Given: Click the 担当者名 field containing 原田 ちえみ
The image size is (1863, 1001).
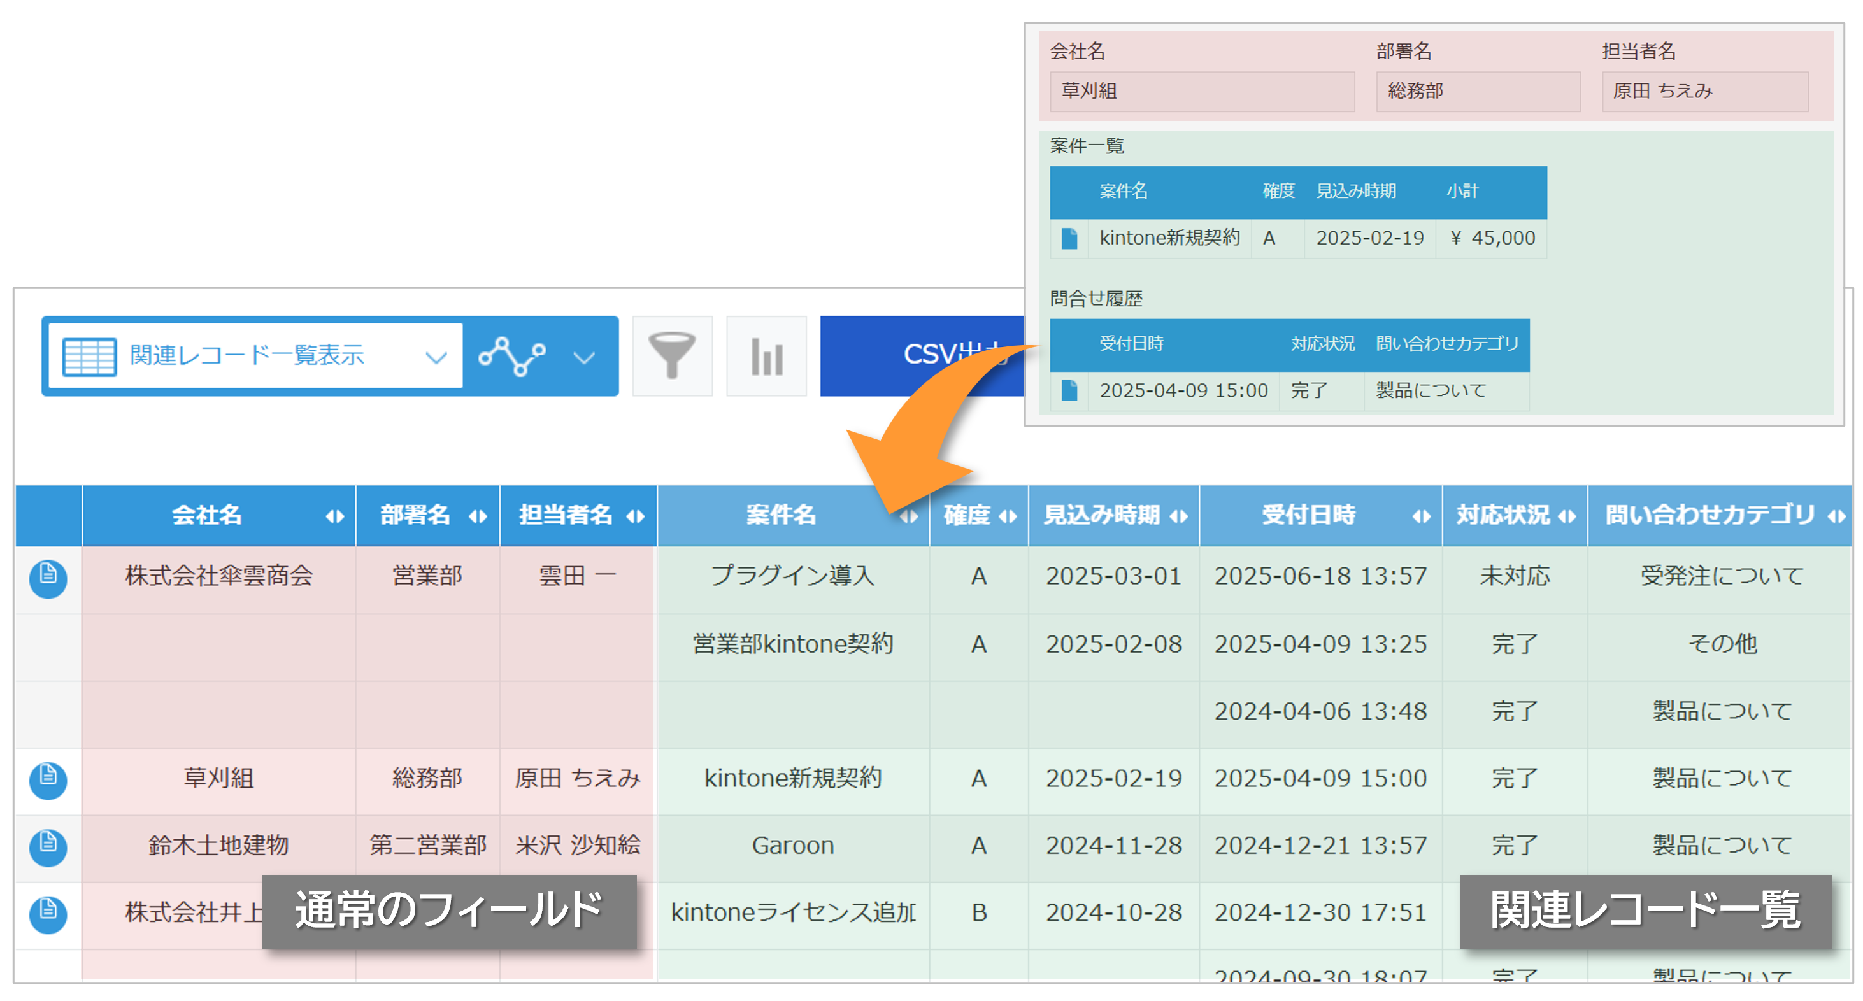Looking at the screenshot, I should point(1704,91).
